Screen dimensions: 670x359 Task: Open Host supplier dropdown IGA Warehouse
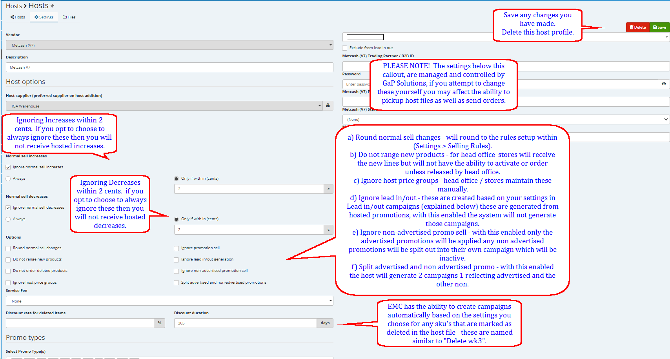point(164,106)
